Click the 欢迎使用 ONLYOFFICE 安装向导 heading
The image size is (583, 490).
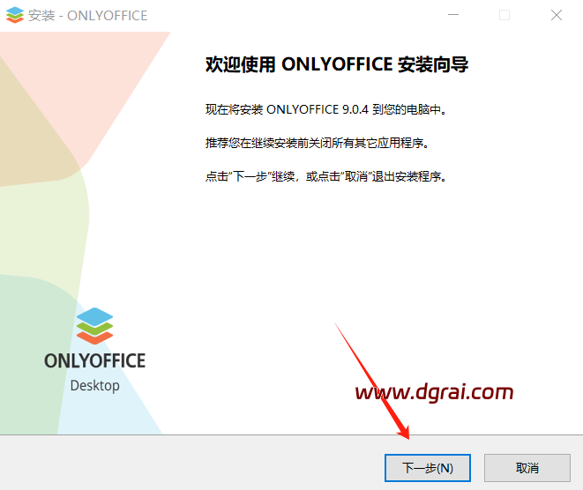pos(336,64)
